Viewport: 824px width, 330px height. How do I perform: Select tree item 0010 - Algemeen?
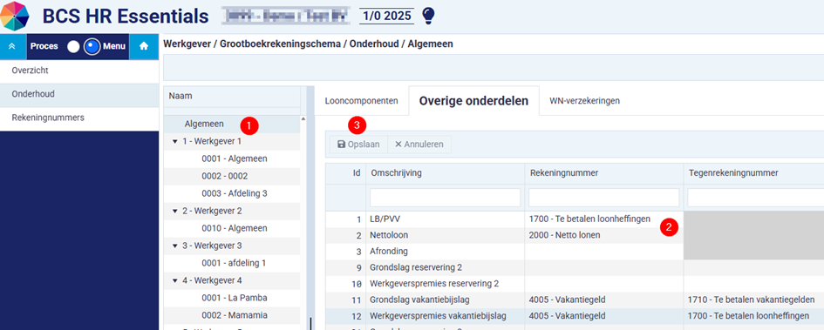click(x=235, y=228)
